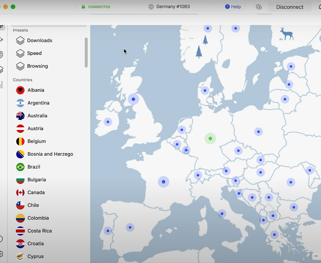Zoom out the map with minus button

tap(316, 256)
